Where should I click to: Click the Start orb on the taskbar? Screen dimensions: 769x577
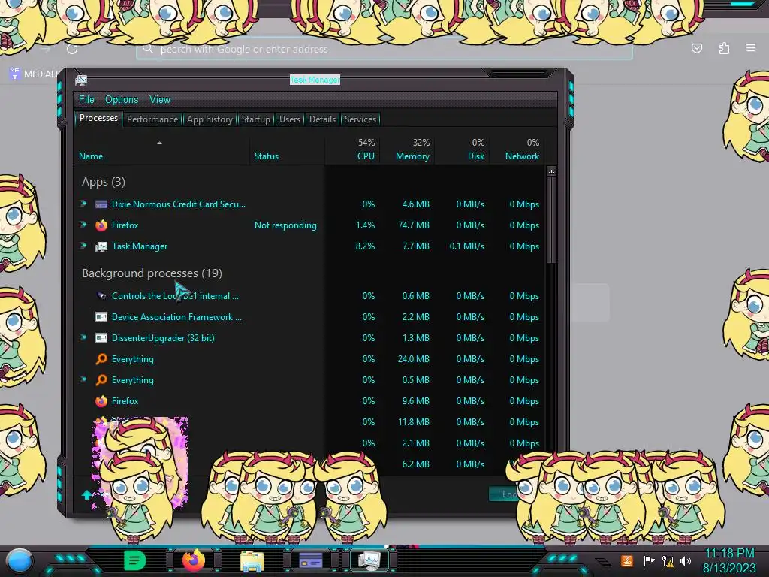20,560
